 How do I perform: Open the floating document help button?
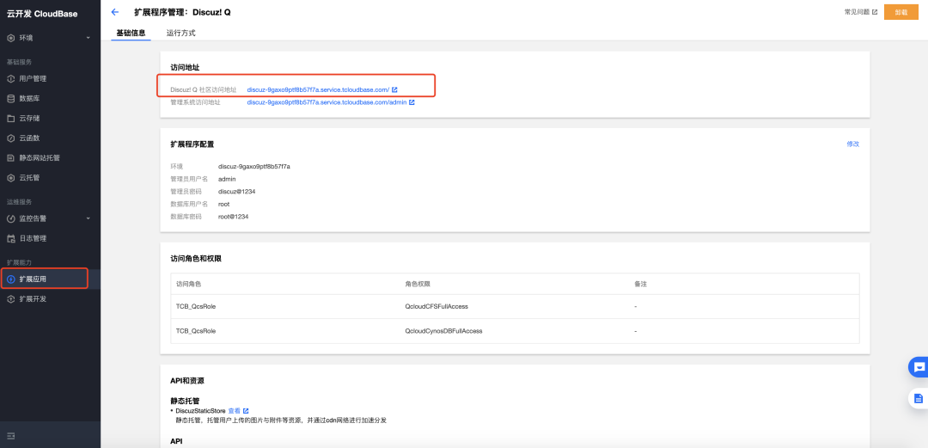tap(918, 398)
